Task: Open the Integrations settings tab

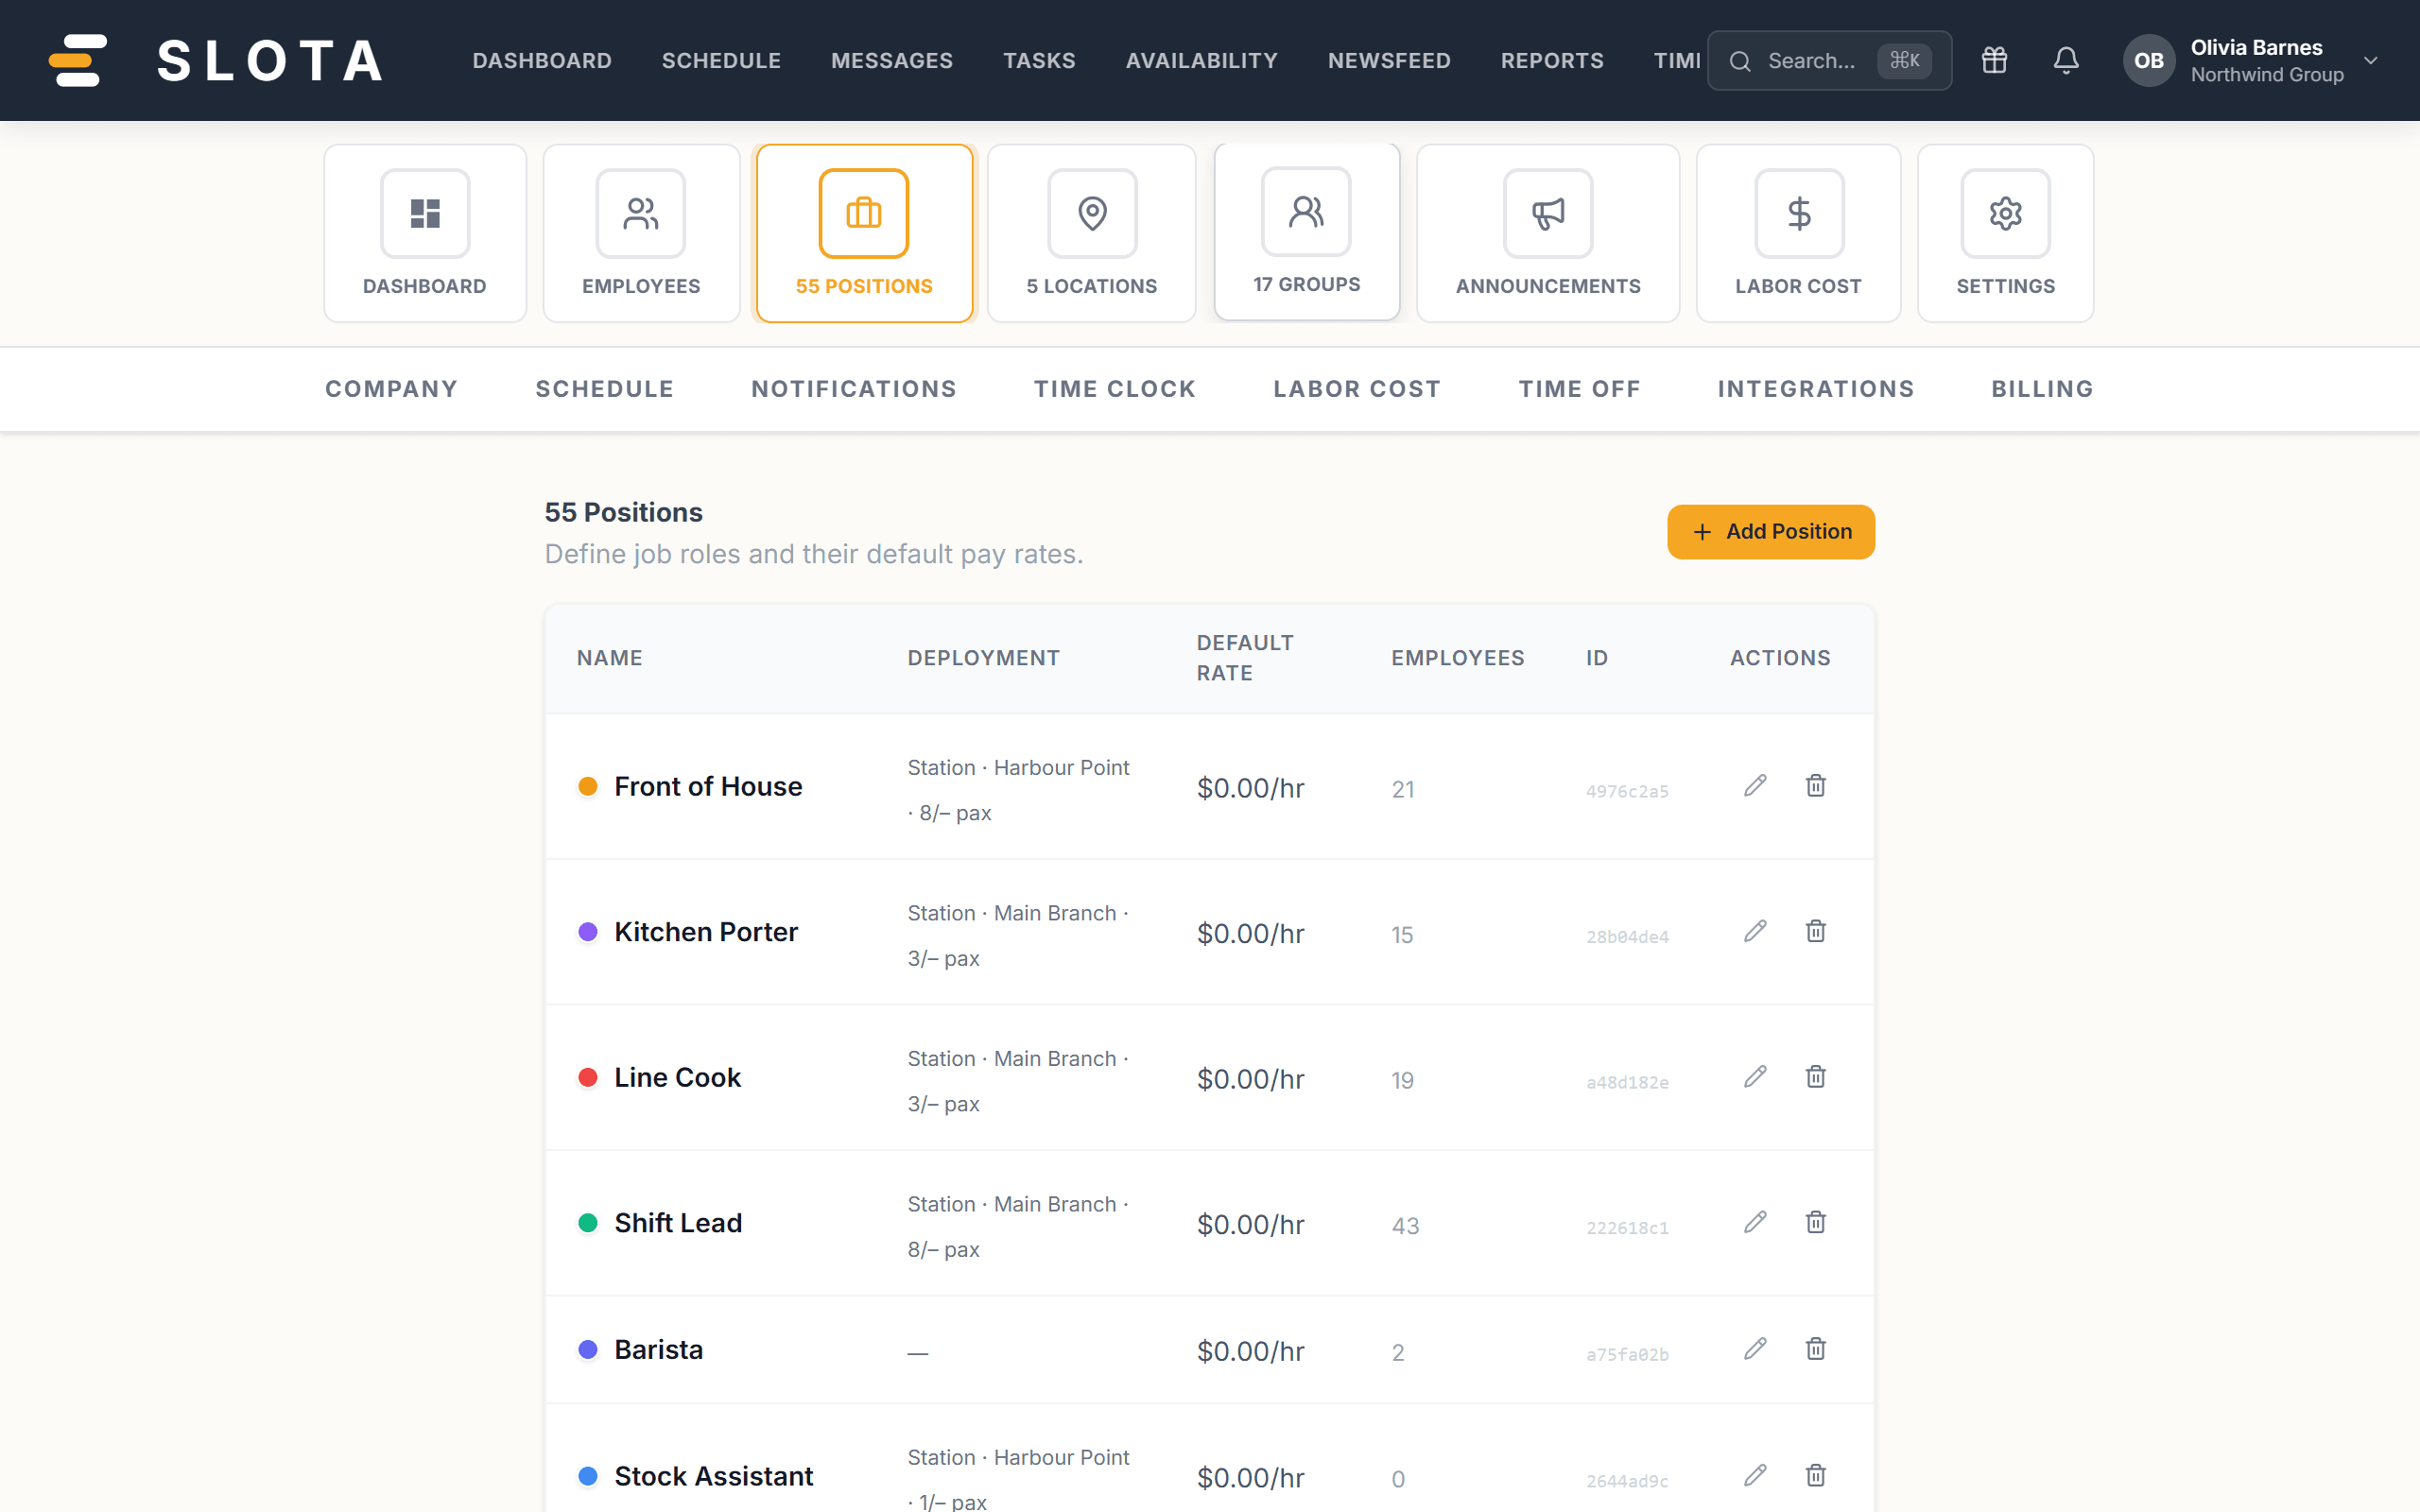Action: pos(1815,389)
